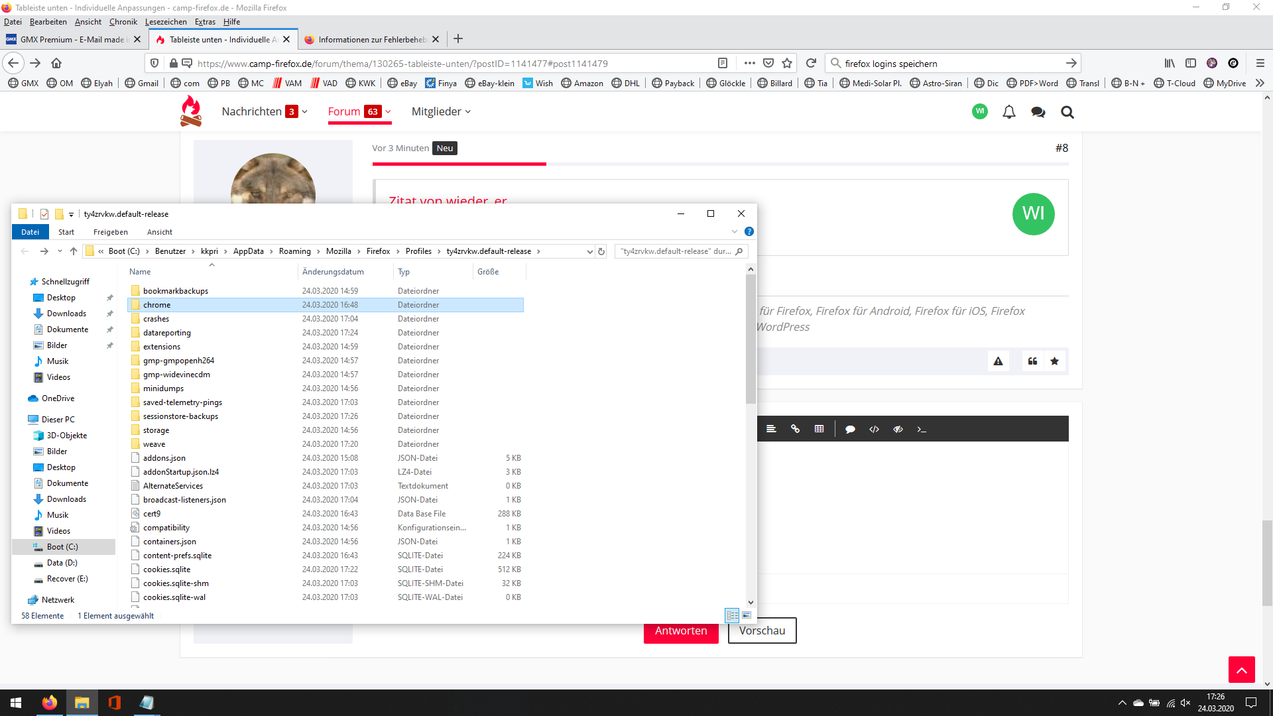Expand the Explorer address path dropdown
Image resolution: width=1273 pixels, height=716 pixels.
pos(589,251)
